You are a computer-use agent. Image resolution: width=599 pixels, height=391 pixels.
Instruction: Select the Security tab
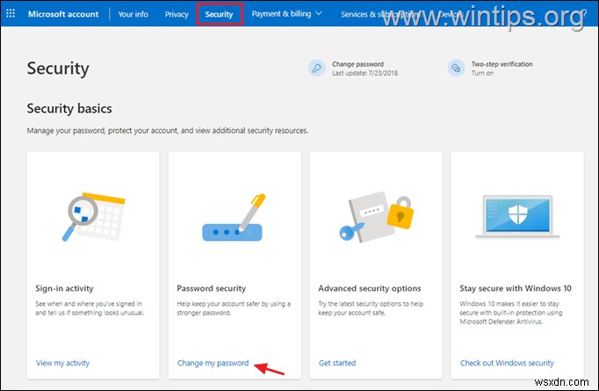[219, 14]
